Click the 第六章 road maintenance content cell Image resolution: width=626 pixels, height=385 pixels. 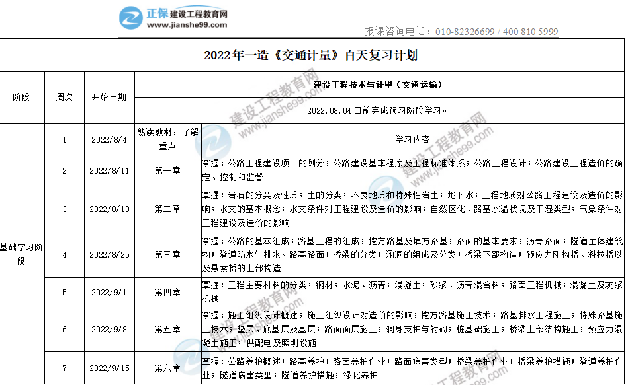(x=412, y=368)
